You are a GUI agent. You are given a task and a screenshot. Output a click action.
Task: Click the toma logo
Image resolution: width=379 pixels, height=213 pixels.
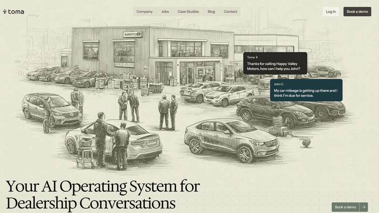[14, 11]
